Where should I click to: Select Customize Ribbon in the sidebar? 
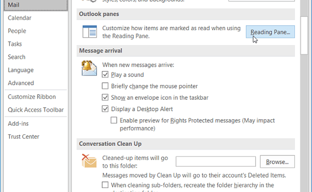point(32,97)
